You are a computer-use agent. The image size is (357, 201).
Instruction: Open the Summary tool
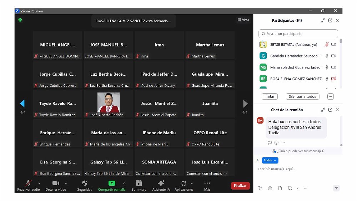(139, 183)
